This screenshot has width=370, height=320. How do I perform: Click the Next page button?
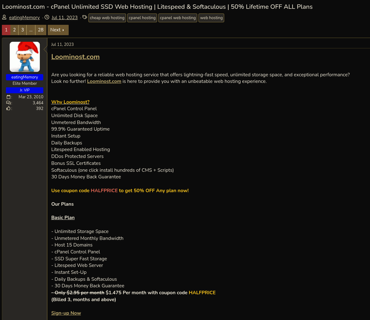click(58, 30)
